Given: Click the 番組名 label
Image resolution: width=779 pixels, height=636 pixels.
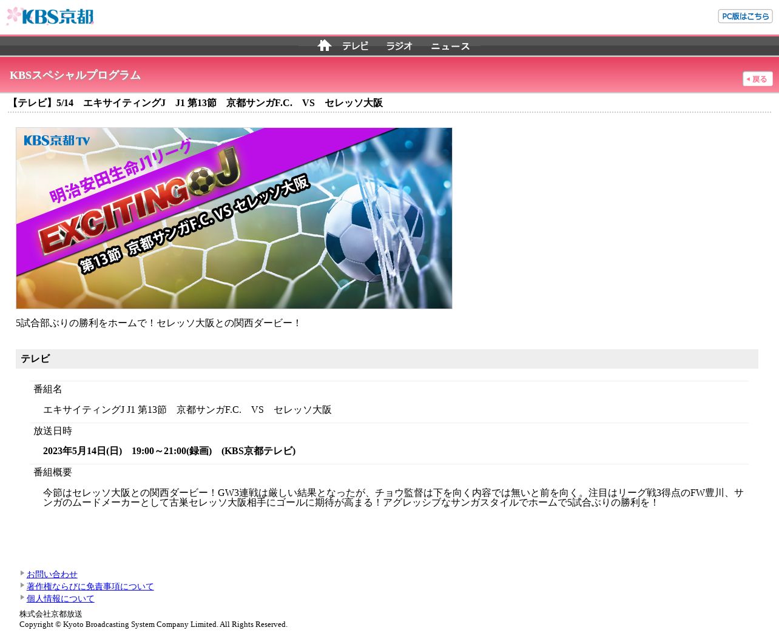Looking at the screenshot, I should pos(48,389).
